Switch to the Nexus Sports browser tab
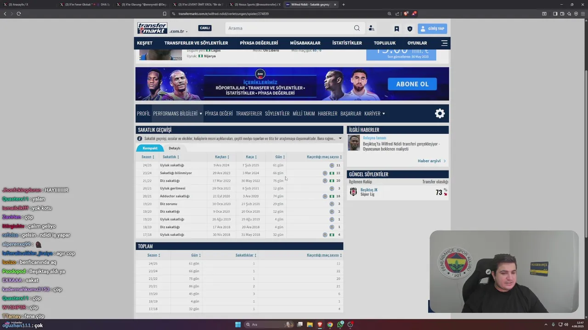The image size is (588, 330). [x=255, y=5]
